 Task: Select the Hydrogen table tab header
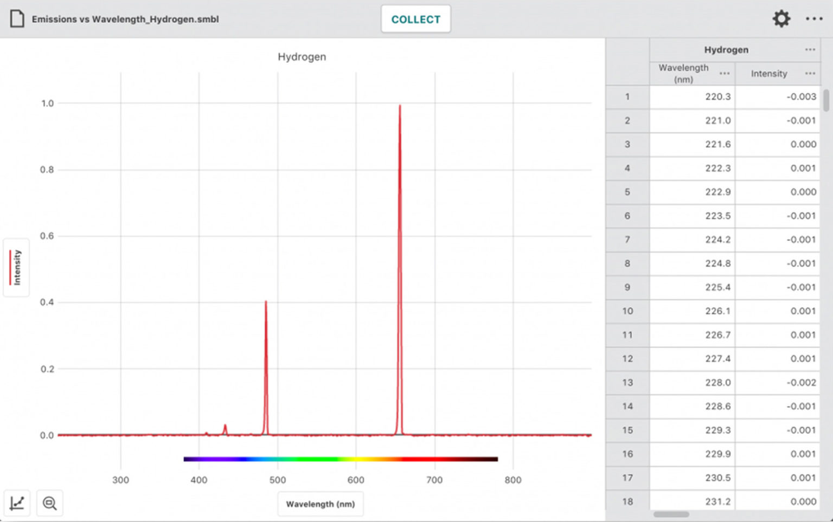tap(726, 49)
